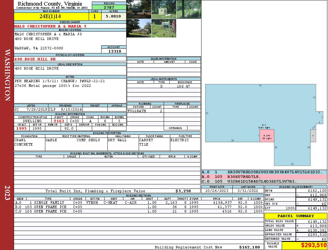The width and height of the screenshot is (328, 250).
Task: Select the account number 12310 box
Action: click(x=114, y=51)
